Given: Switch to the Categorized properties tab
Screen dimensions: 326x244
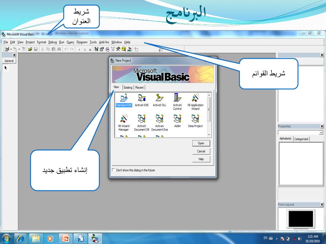Looking at the screenshot, I should [x=301, y=139].
